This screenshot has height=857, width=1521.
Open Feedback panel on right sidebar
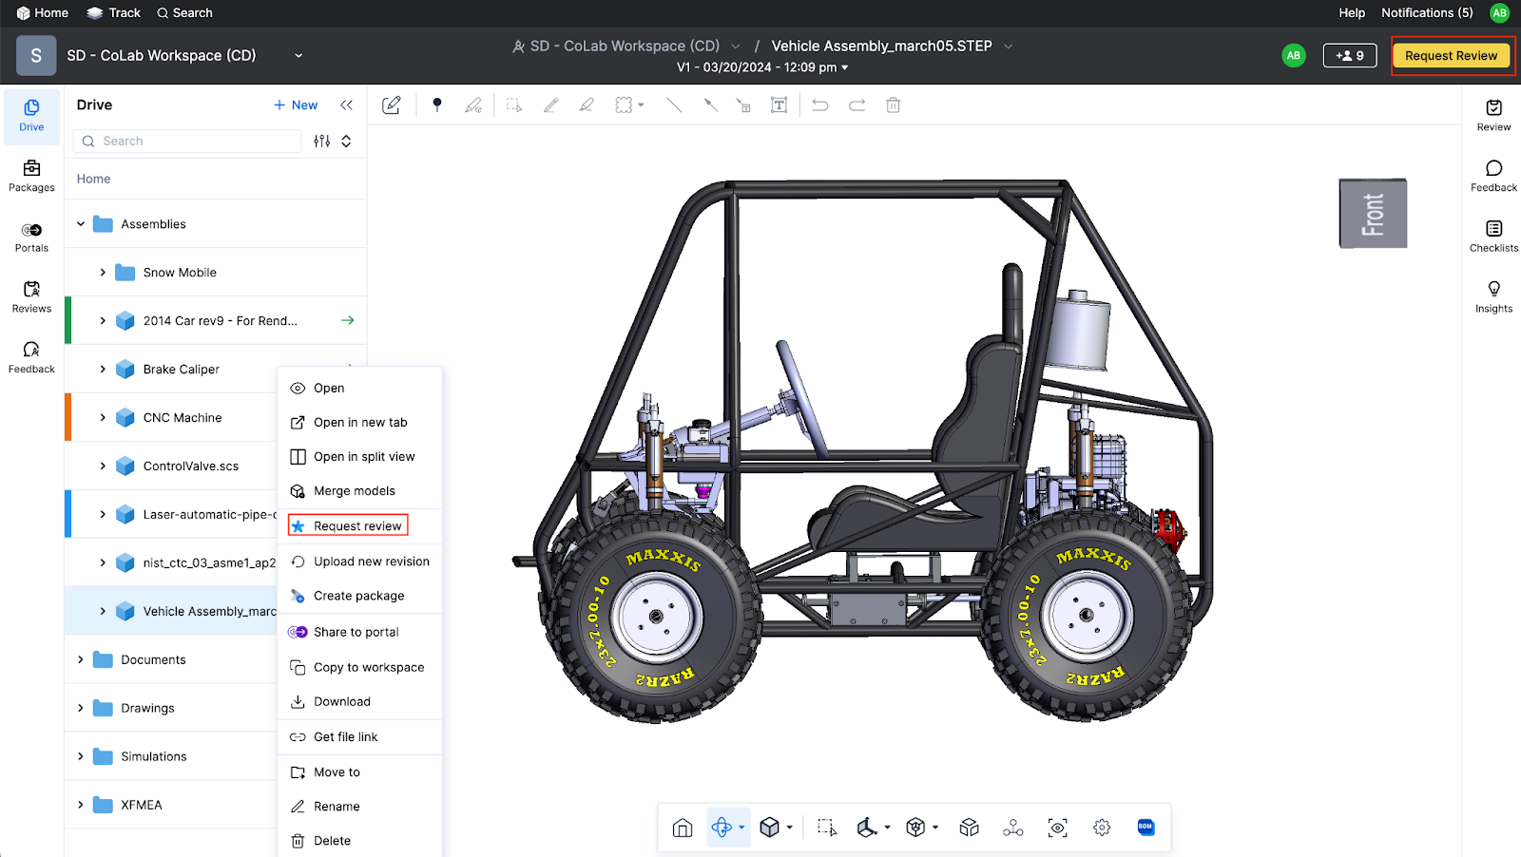point(1493,176)
